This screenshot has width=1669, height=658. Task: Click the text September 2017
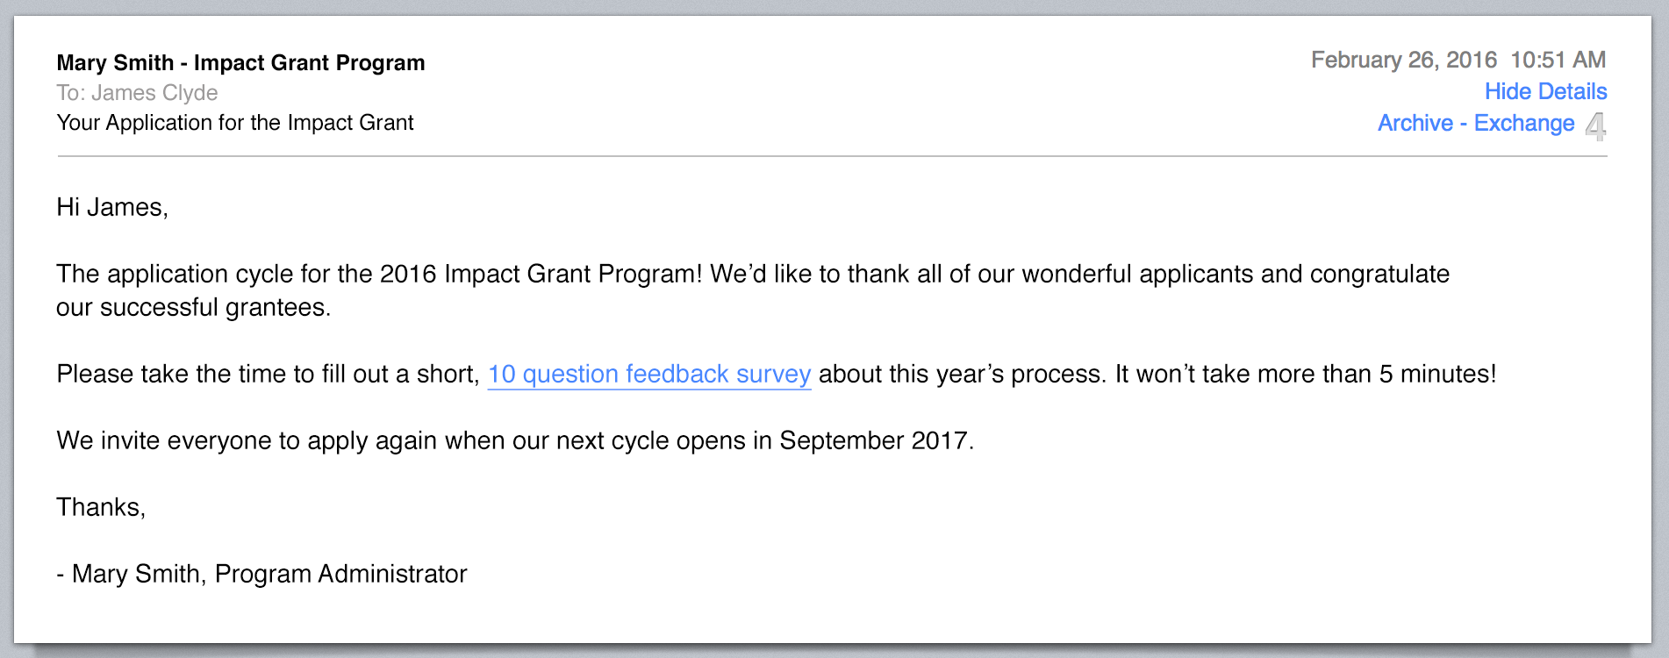coord(876,440)
